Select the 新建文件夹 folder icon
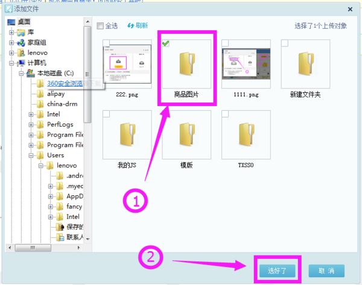 [x=304, y=63]
